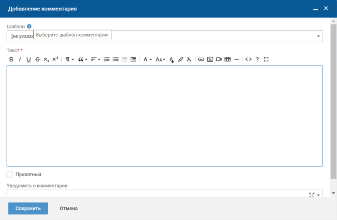The image size is (337, 220).
Task: Tick the Приватный checkbox
Action: 10,175
